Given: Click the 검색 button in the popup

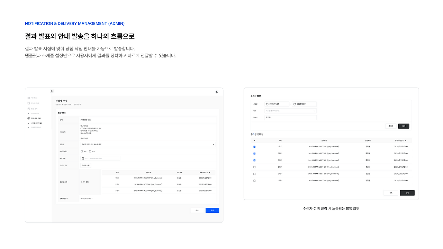Looking at the screenshot, I should (x=404, y=126).
